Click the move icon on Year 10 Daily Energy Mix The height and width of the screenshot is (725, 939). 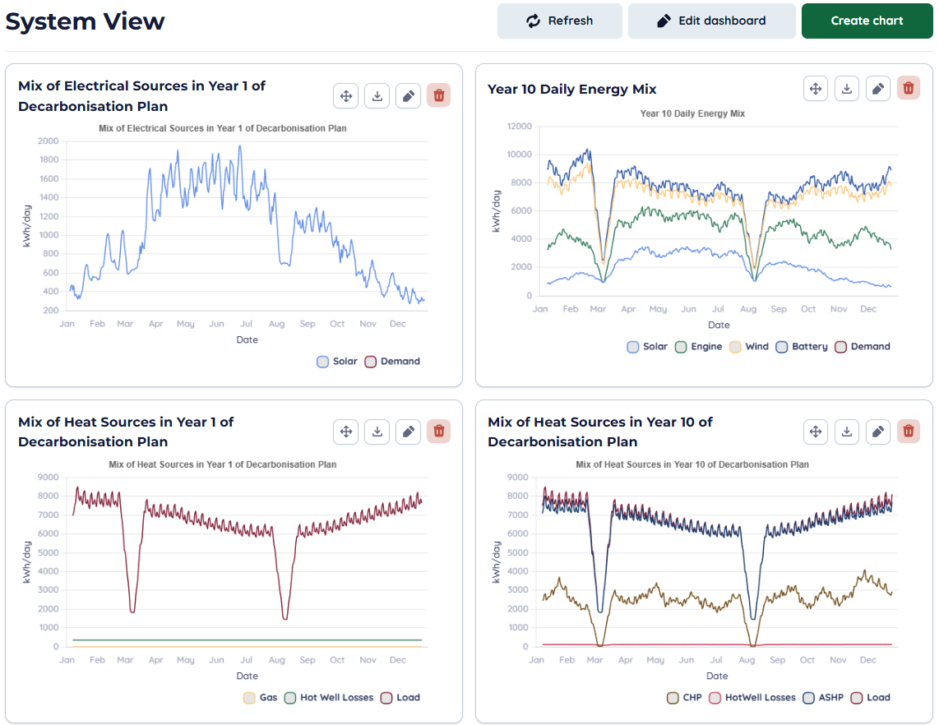[x=816, y=89]
